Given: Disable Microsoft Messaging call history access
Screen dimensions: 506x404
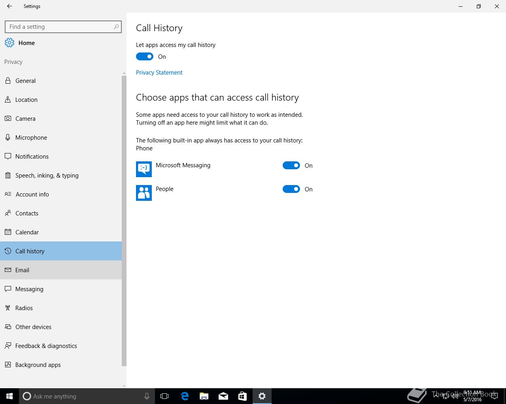Looking at the screenshot, I should click(291, 165).
